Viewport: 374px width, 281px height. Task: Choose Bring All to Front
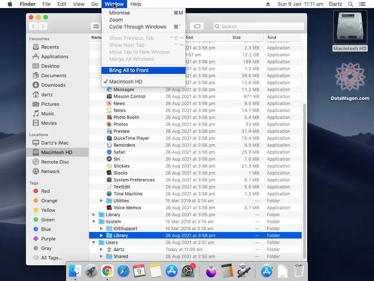[143, 70]
